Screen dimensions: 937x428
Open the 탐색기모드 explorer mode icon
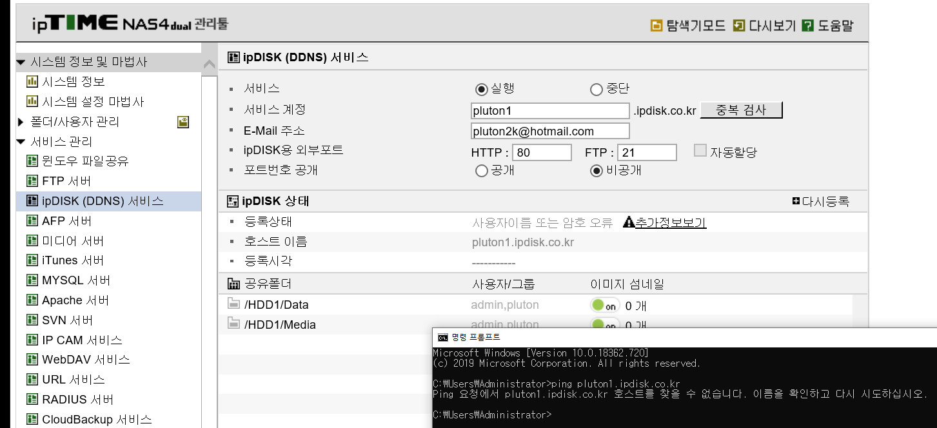(656, 26)
